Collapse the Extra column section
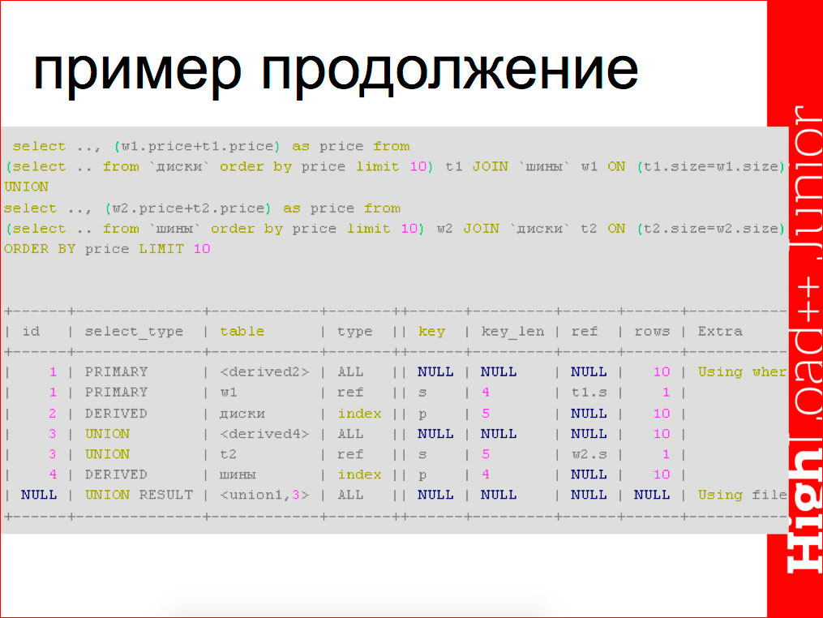823x618 pixels. coord(718,331)
